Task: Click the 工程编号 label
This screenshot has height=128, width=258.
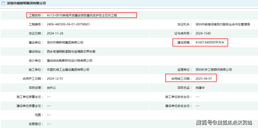Action: tap(36, 24)
